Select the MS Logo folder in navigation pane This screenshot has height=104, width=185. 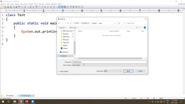66,40
